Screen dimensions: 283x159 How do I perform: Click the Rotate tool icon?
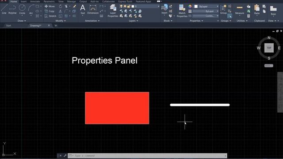tap(61, 6)
